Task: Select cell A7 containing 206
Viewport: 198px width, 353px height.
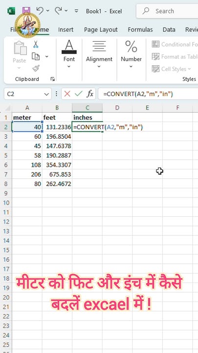Action: point(27,174)
